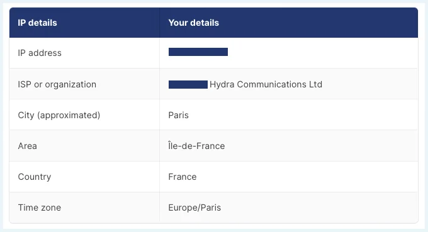
Task: Click the redacted ISP name bar
Action: [188, 84]
